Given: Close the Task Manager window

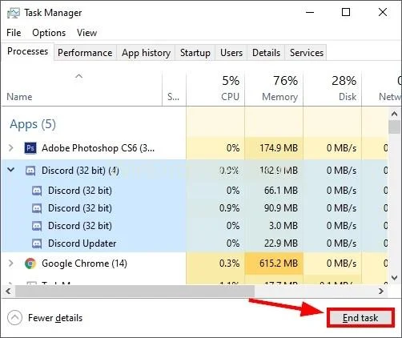Looking at the screenshot, I should click(383, 12).
